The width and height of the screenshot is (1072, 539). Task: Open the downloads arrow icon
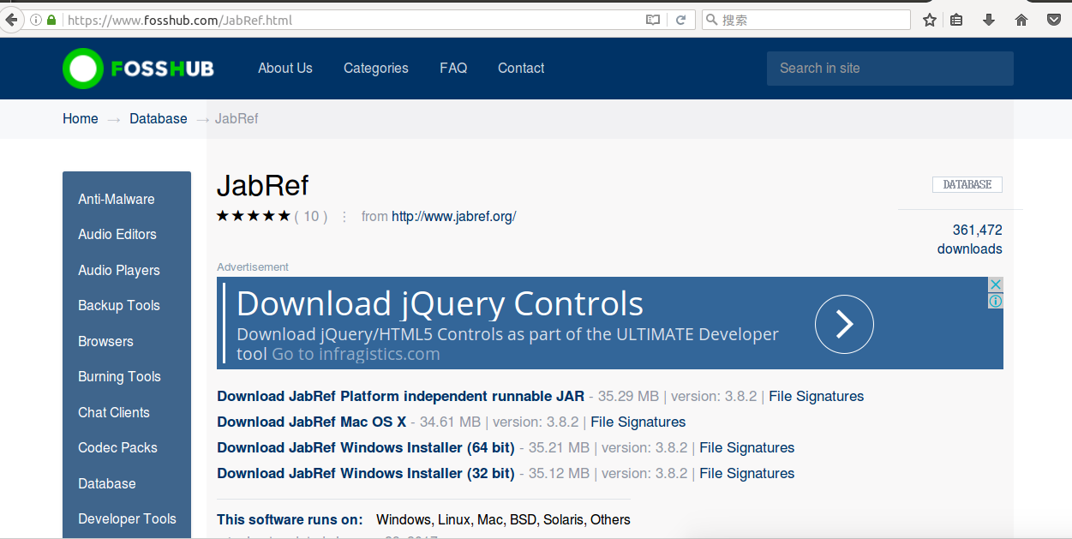[989, 20]
